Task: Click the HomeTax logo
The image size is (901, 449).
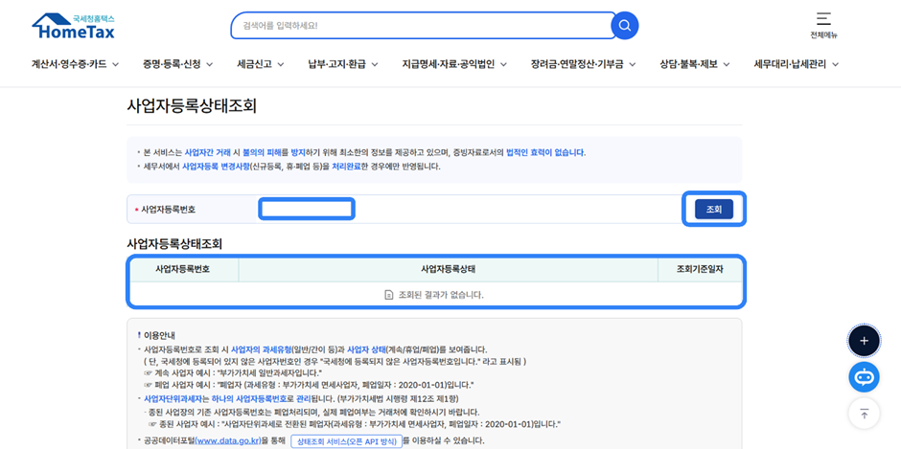Action: [73, 26]
